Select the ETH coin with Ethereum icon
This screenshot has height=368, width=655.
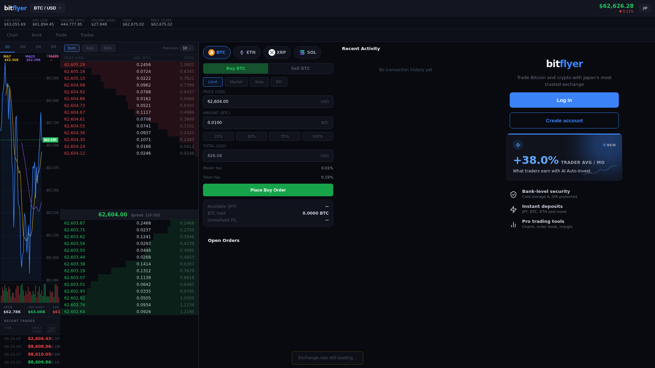pyautogui.click(x=247, y=52)
